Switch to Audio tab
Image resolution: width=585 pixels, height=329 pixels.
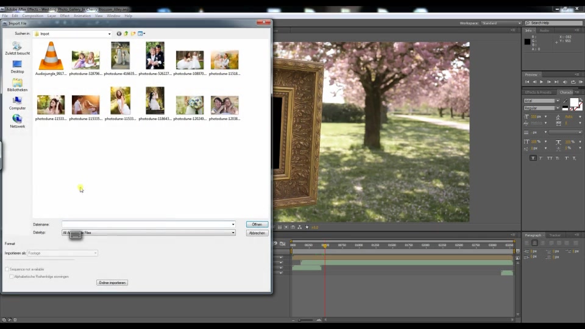point(544,30)
